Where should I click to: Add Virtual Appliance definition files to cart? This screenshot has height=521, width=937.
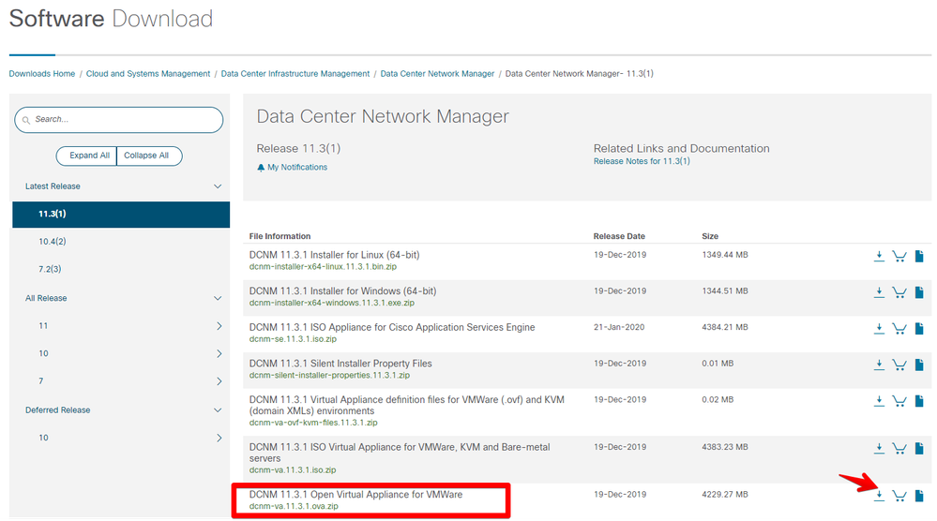(899, 401)
